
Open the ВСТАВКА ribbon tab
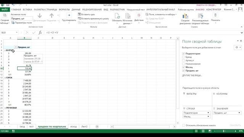[x=27, y=10]
